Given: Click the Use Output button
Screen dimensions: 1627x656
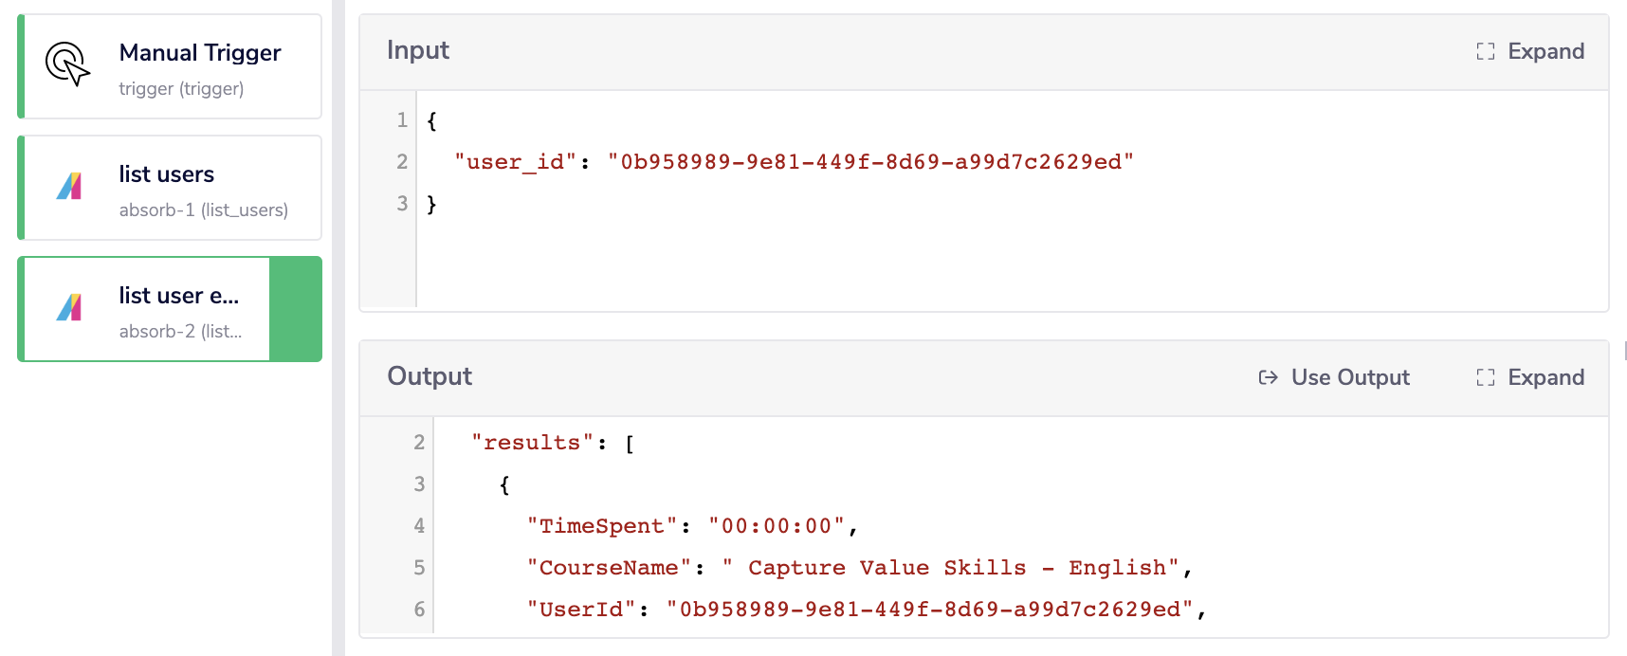Looking at the screenshot, I should tap(1333, 377).
